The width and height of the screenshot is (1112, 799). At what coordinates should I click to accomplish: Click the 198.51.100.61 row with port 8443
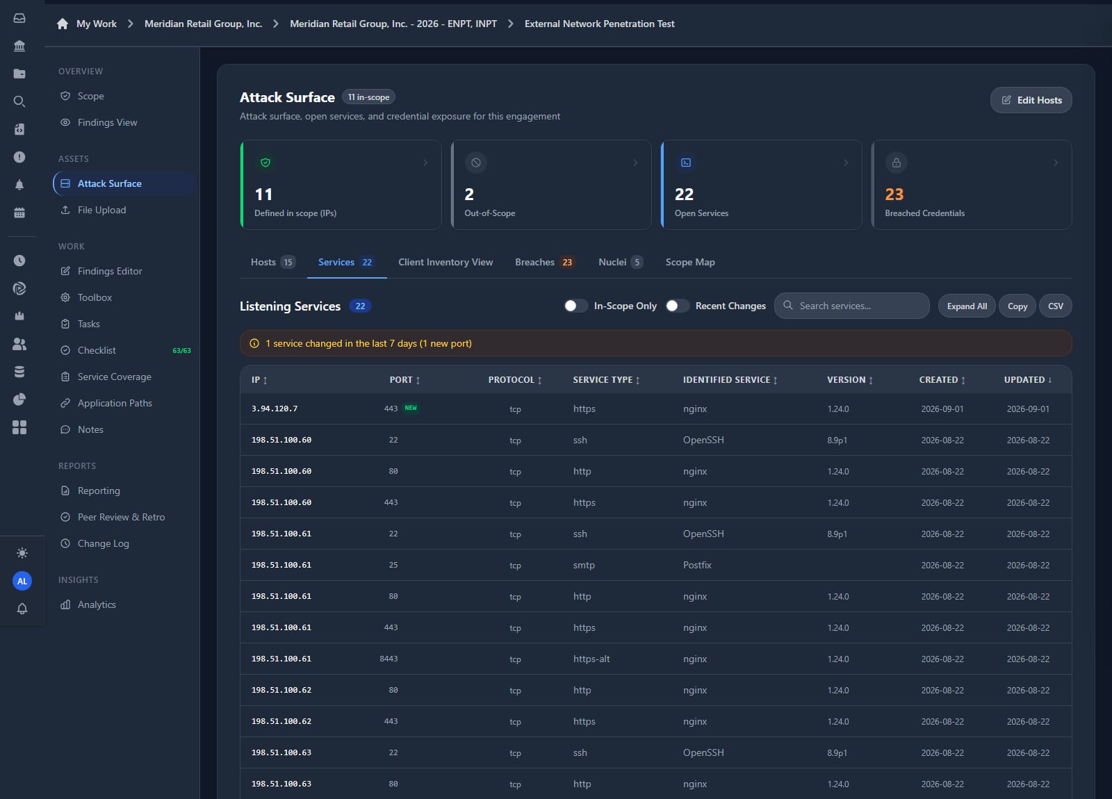pos(655,659)
